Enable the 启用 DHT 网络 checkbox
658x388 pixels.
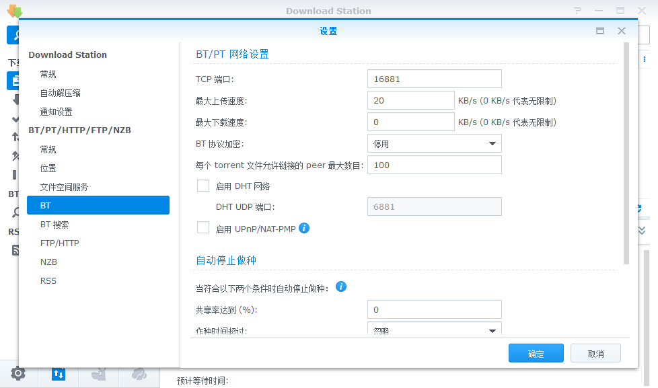(203, 186)
